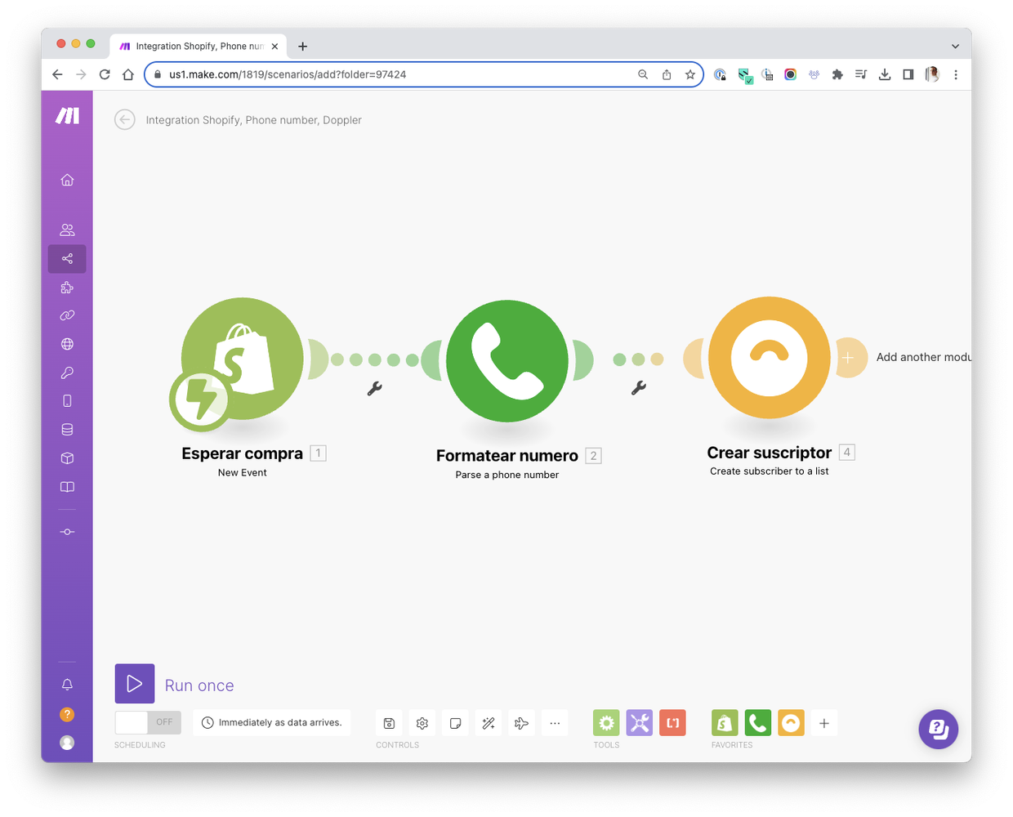Open the purple Tools wrench icon
1013x817 pixels.
(x=640, y=723)
